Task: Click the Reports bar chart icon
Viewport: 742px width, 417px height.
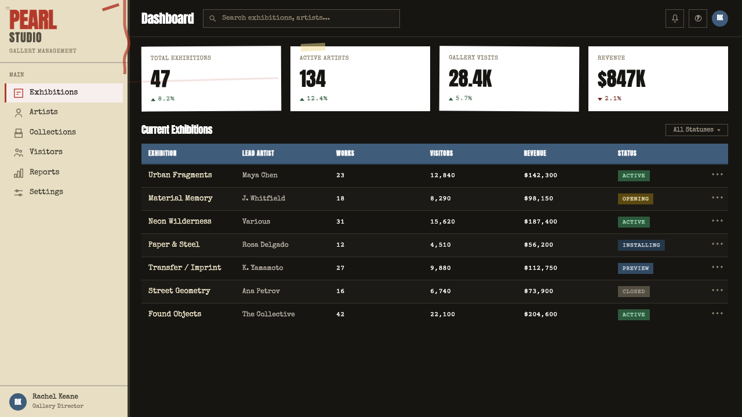Action: (19, 173)
